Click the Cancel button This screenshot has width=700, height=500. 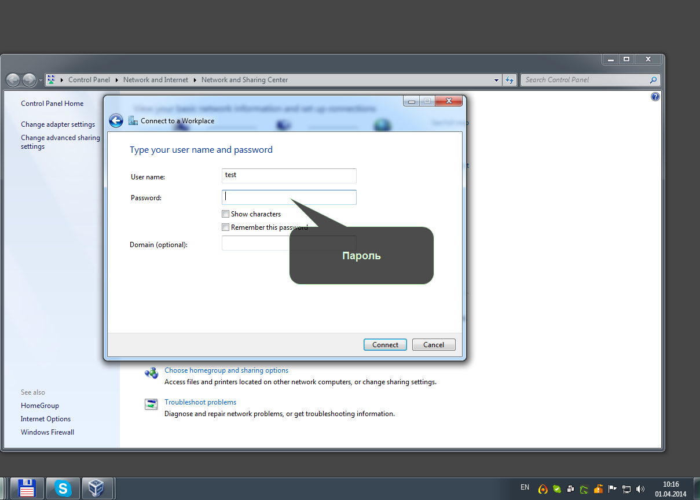coord(434,344)
